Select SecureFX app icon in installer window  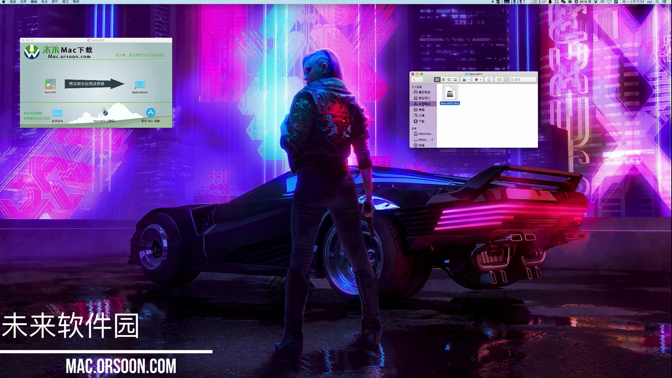click(50, 84)
